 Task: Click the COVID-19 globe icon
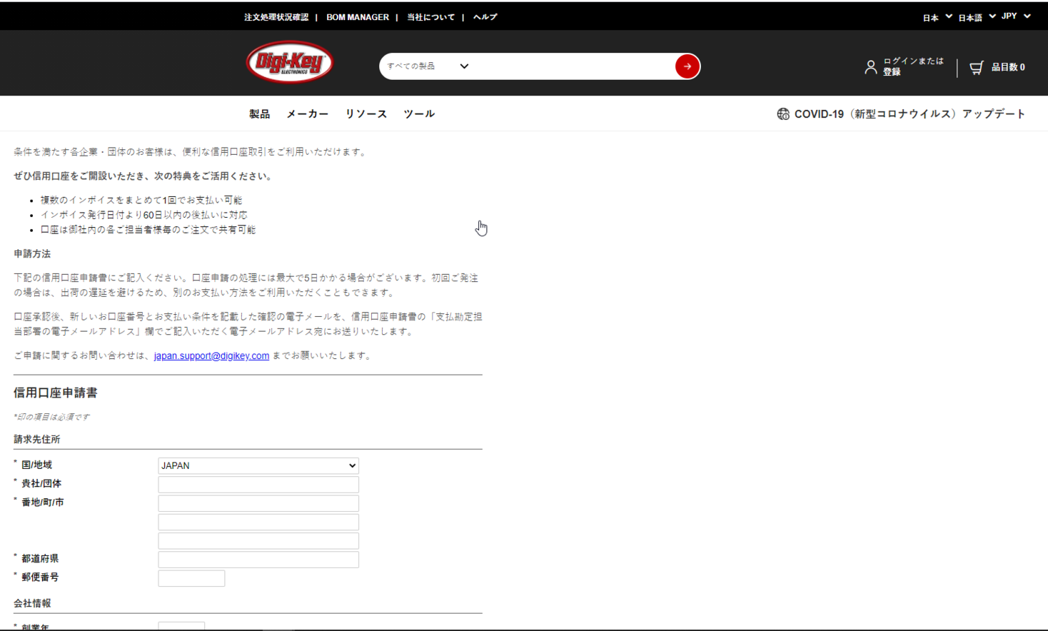[782, 113]
